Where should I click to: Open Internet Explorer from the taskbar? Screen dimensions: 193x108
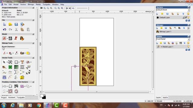click(13, 105)
